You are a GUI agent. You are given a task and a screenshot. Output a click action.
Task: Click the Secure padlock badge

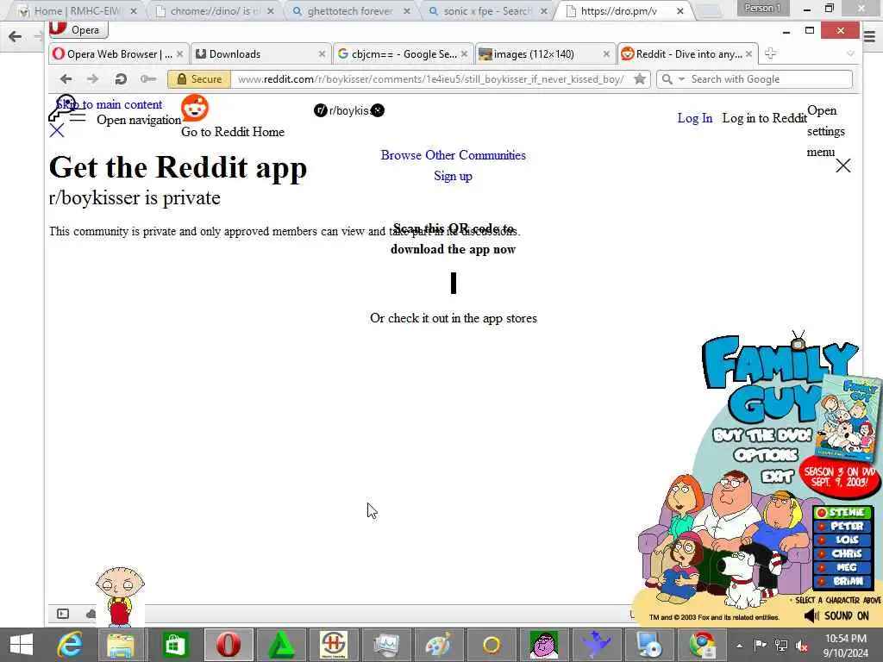(x=199, y=79)
